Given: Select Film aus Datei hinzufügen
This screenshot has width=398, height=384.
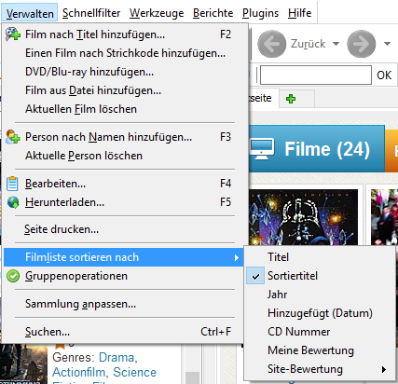Looking at the screenshot, I should tap(124, 90).
